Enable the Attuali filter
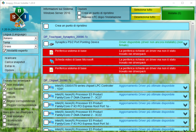Image resolution: width=196 pixels, height=132 pixels. [4, 93]
